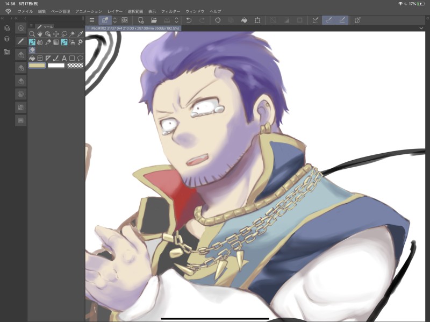Collapse the tool palette column with single chevron
Screen dimensions: 430x322
pyautogui.click(x=25, y=18)
